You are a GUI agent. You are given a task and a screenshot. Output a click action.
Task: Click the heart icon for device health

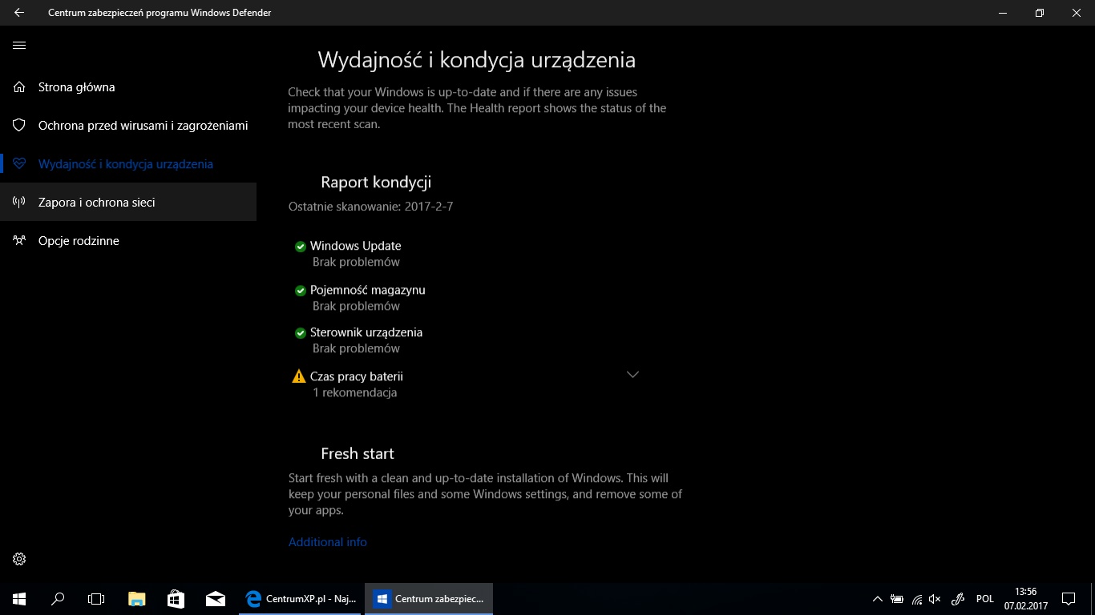click(19, 164)
